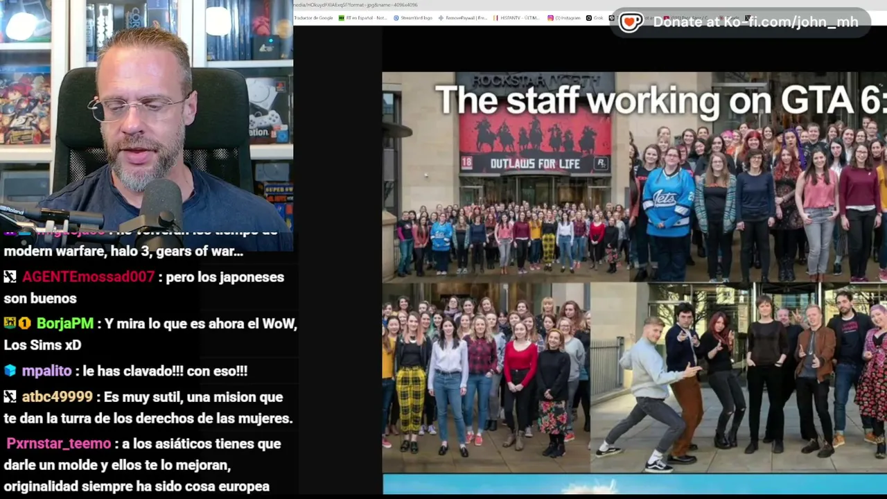Click username Pxrnstar_teemo in chat

click(x=58, y=444)
